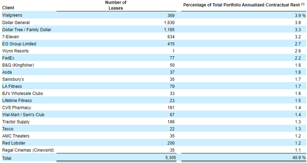Select the CVS Pharmacy client name

[17, 108]
